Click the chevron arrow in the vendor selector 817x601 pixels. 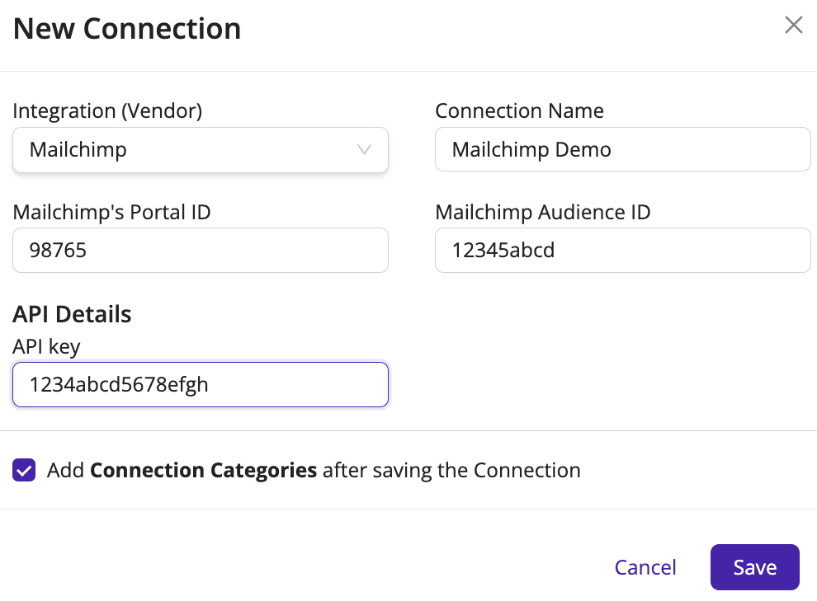[364, 150]
